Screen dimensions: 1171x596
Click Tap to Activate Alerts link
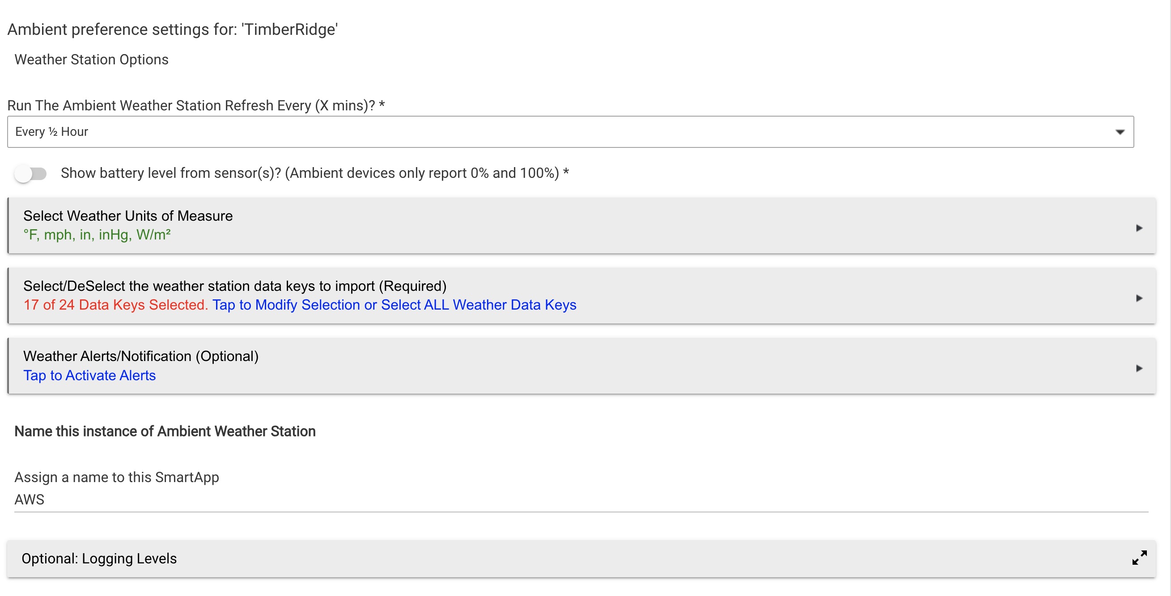tap(89, 375)
